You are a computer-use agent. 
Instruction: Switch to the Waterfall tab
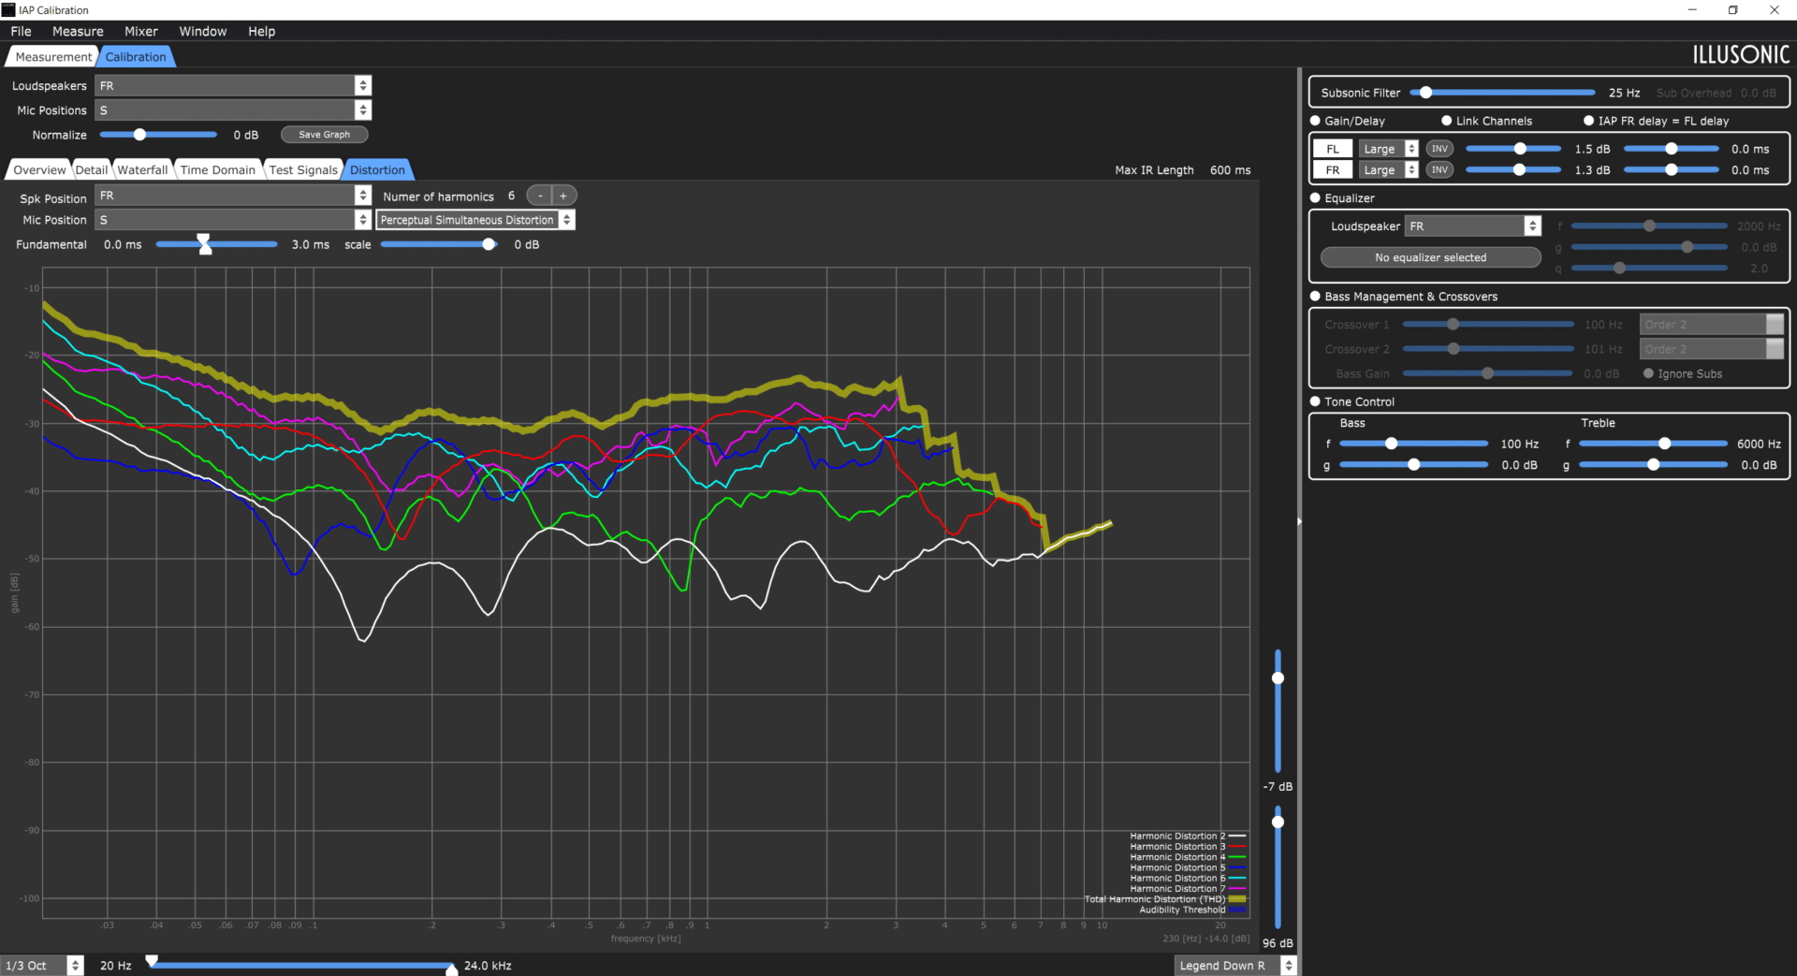point(142,169)
